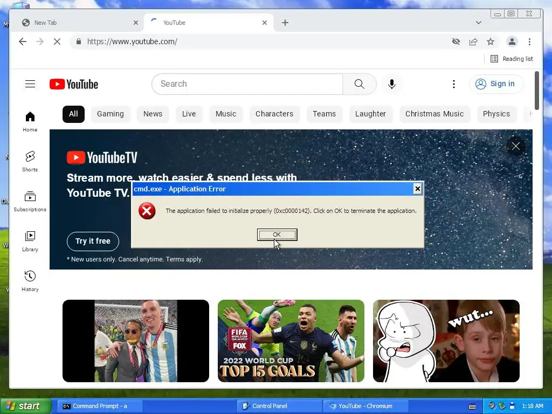Click YouTube - Chromium taskbar item

(x=365, y=406)
